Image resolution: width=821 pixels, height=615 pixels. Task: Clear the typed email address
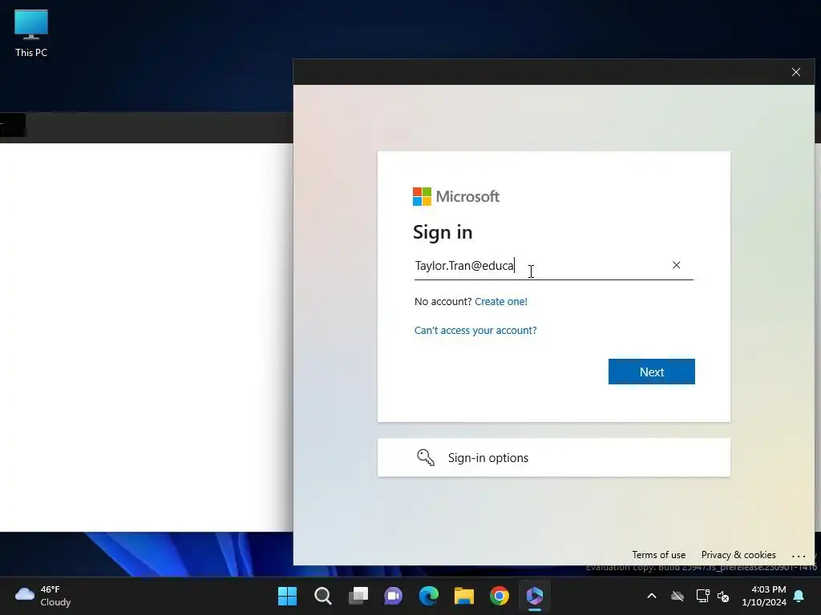(676, 265)
